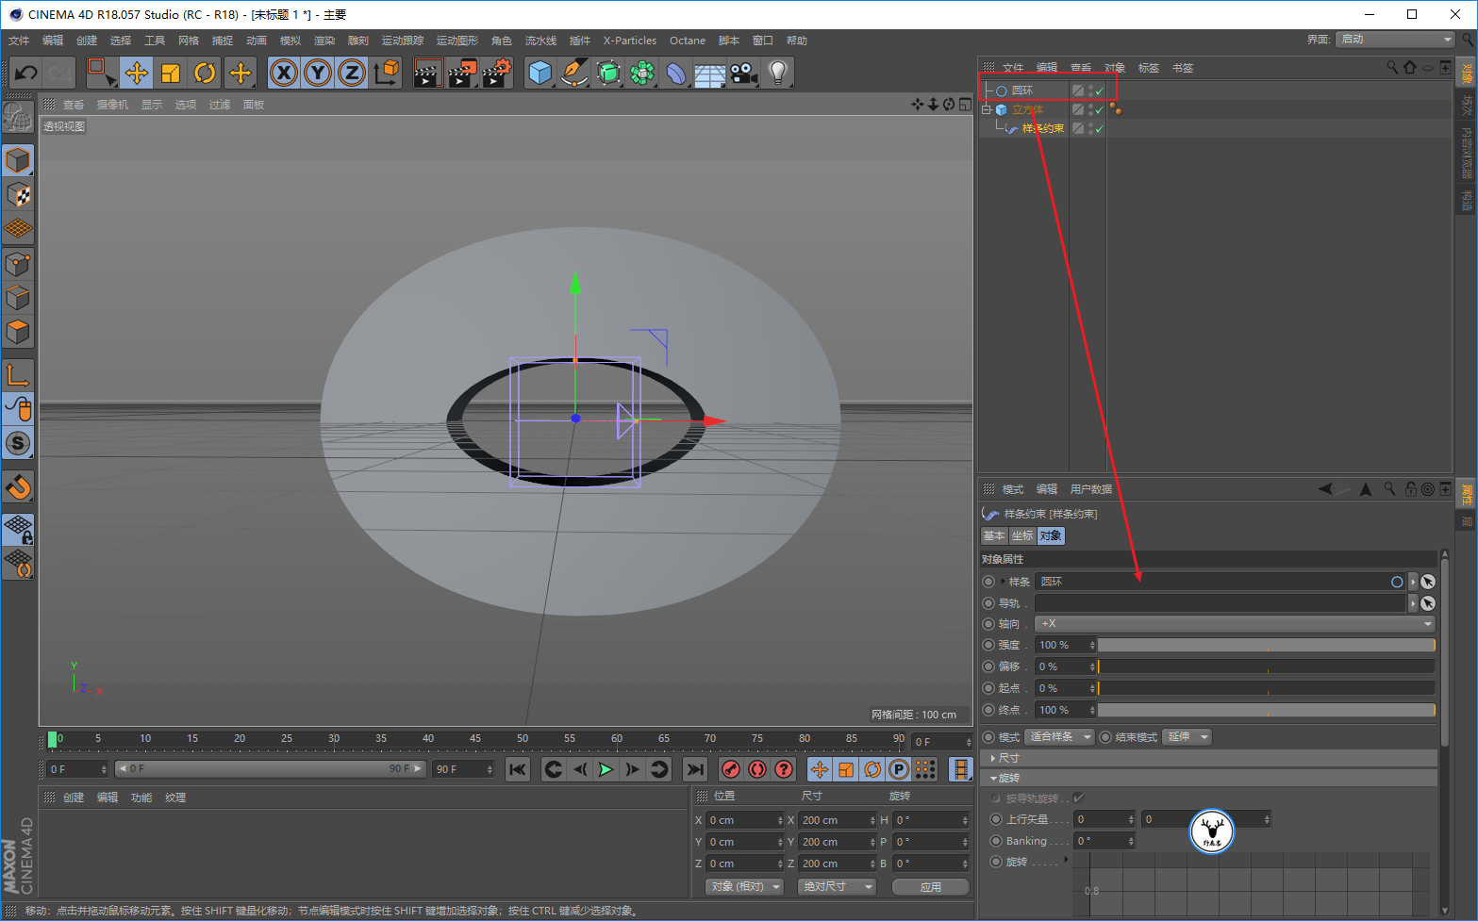Switch to the 坐标 tab in attributes
Viewport: 1478px width, 921px height.
coord(1022,535)
